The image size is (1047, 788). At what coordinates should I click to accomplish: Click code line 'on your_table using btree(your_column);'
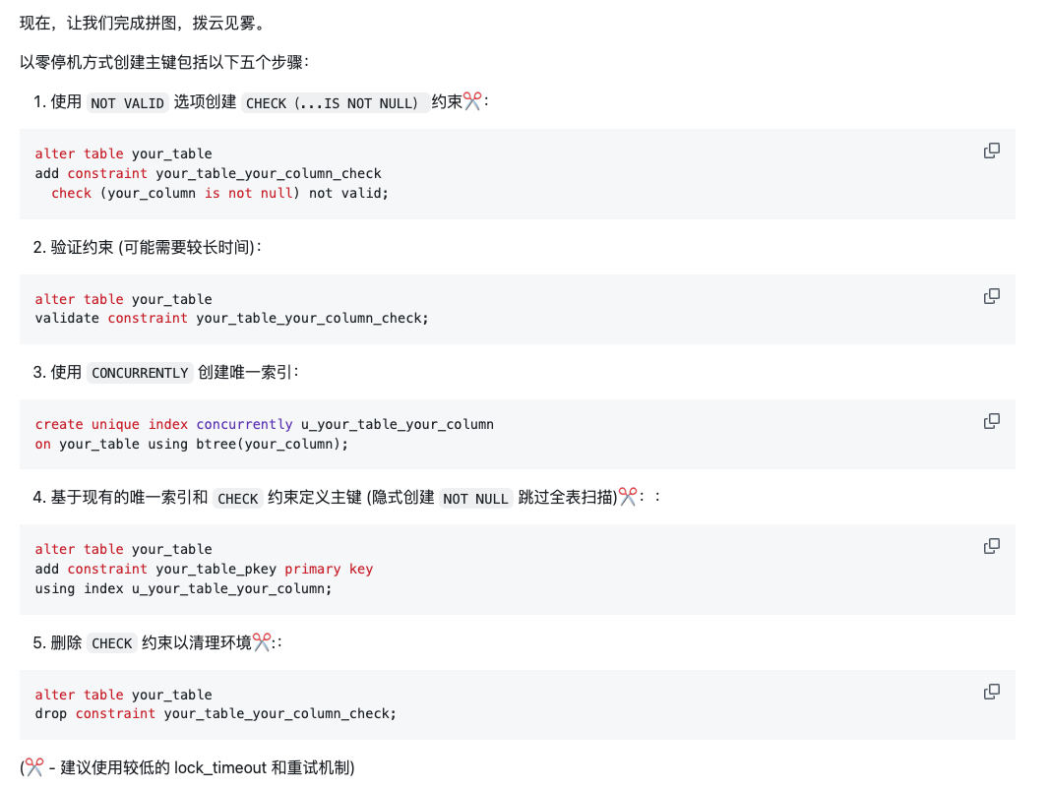pos(192,444)
